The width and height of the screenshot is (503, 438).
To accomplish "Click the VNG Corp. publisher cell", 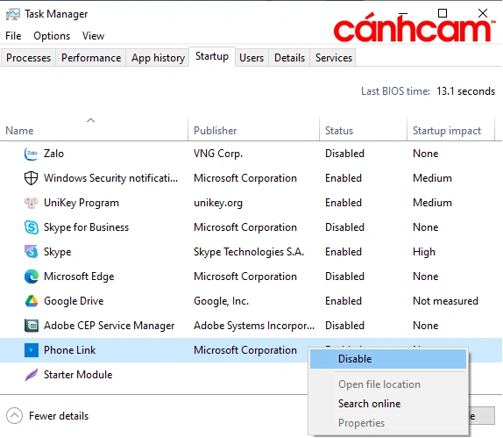I will (218, 154).
